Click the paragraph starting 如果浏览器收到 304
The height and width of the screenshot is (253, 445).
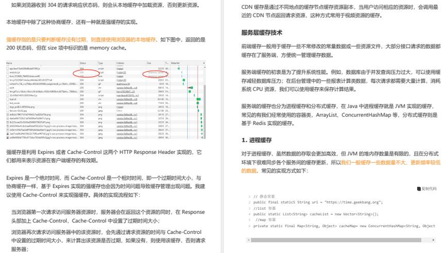(x=105, y=5)
